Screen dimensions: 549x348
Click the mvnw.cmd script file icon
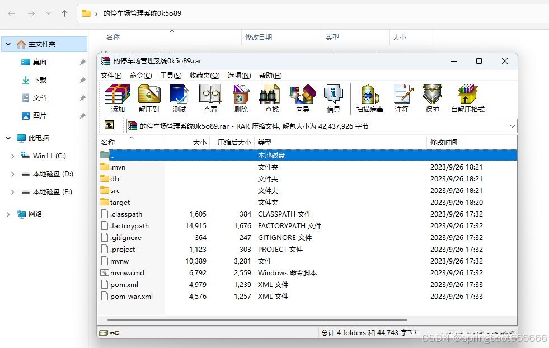pos(104,272)
